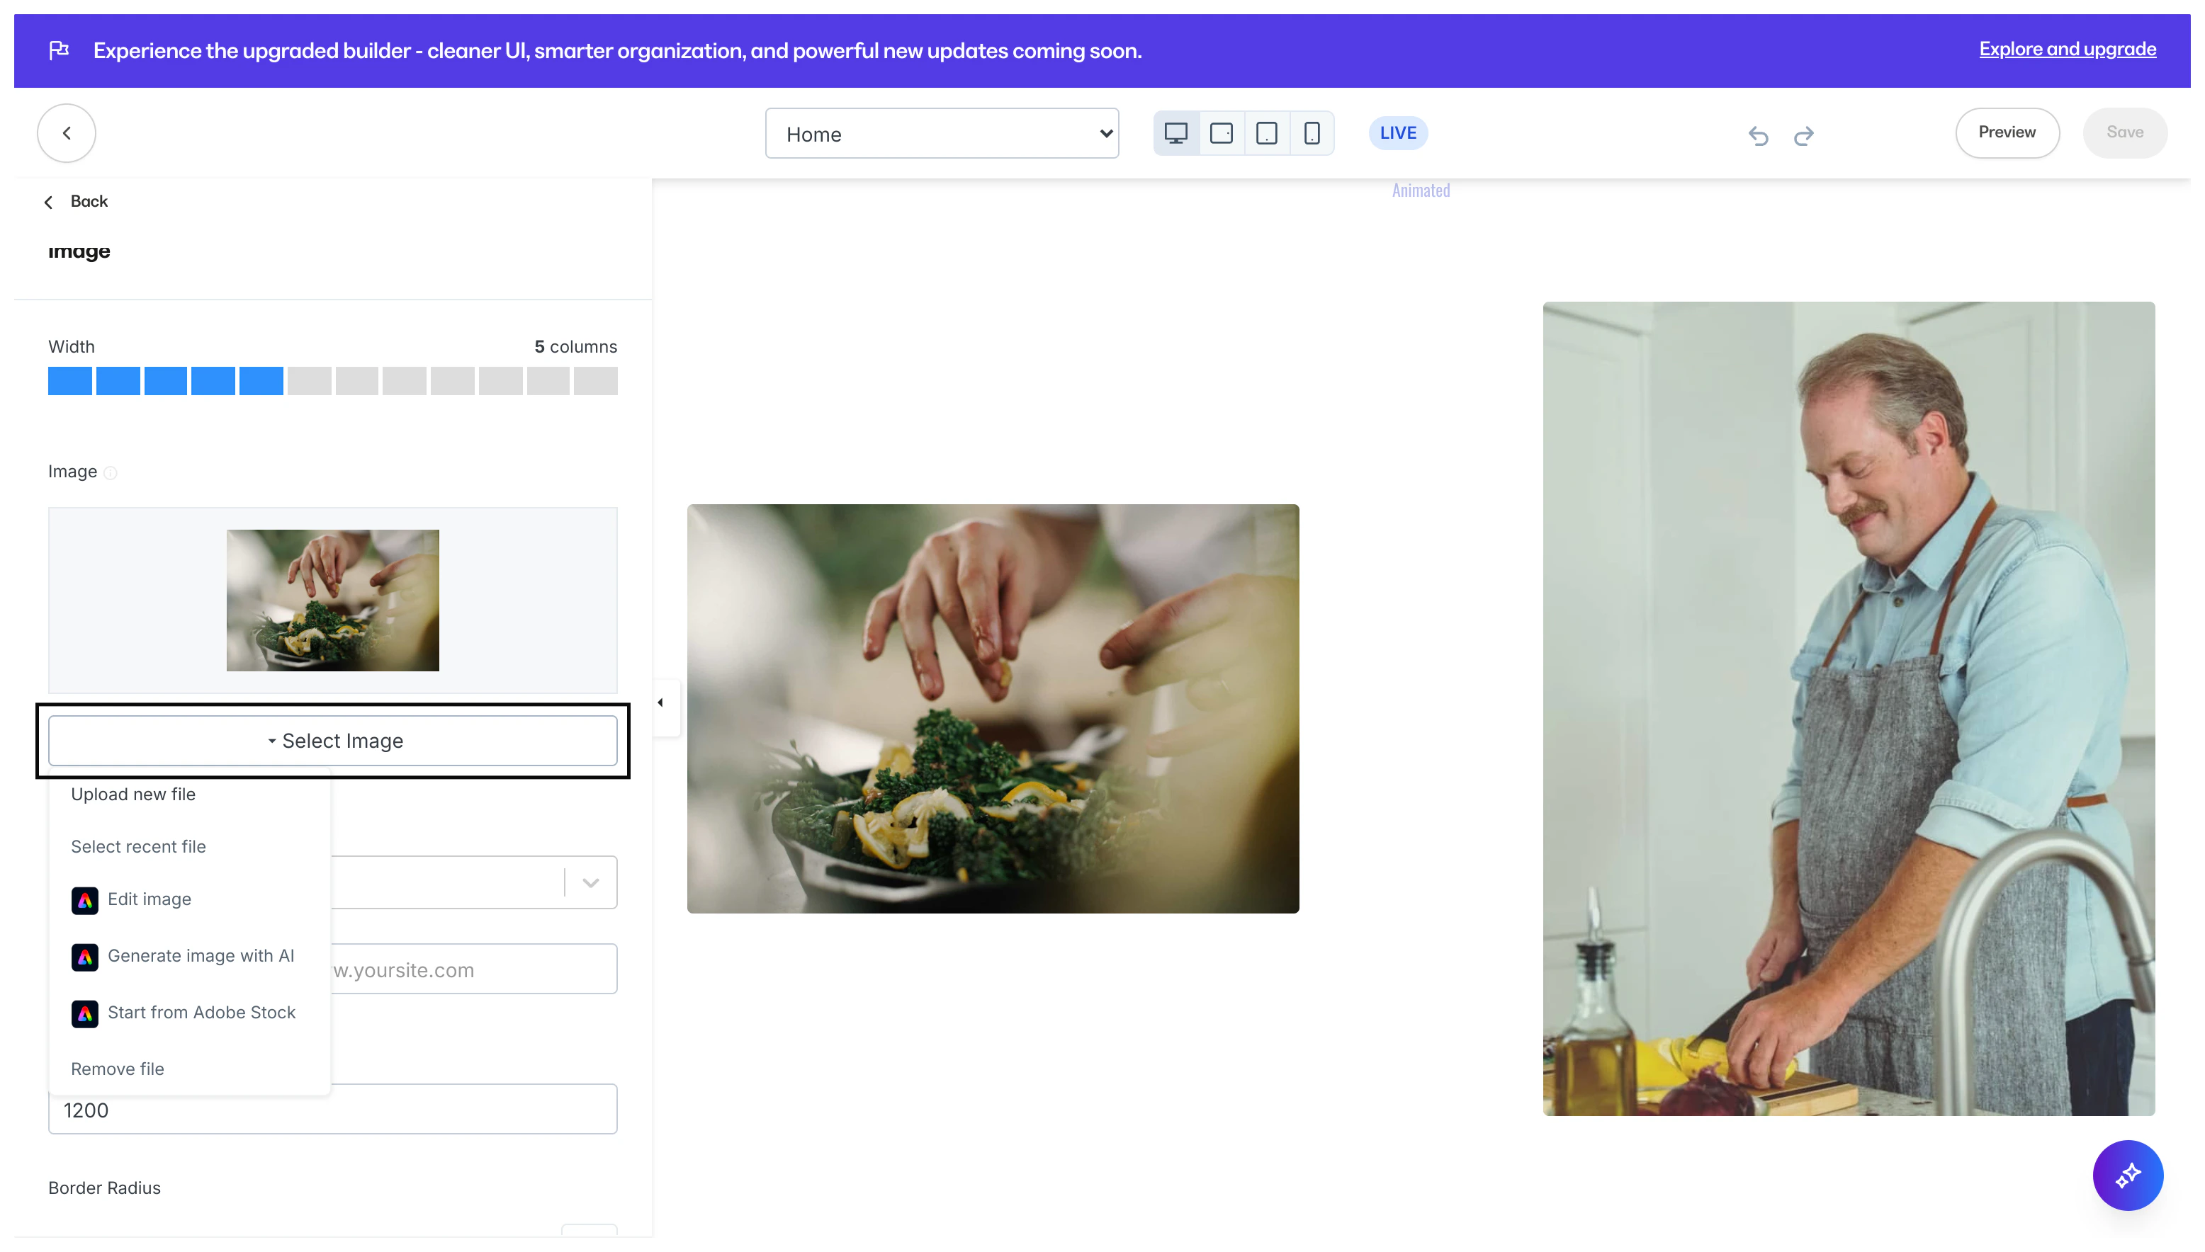Set width using the column bar selector
Viewport: 2205px width, 1252px height.
click(x=333, y=380)
